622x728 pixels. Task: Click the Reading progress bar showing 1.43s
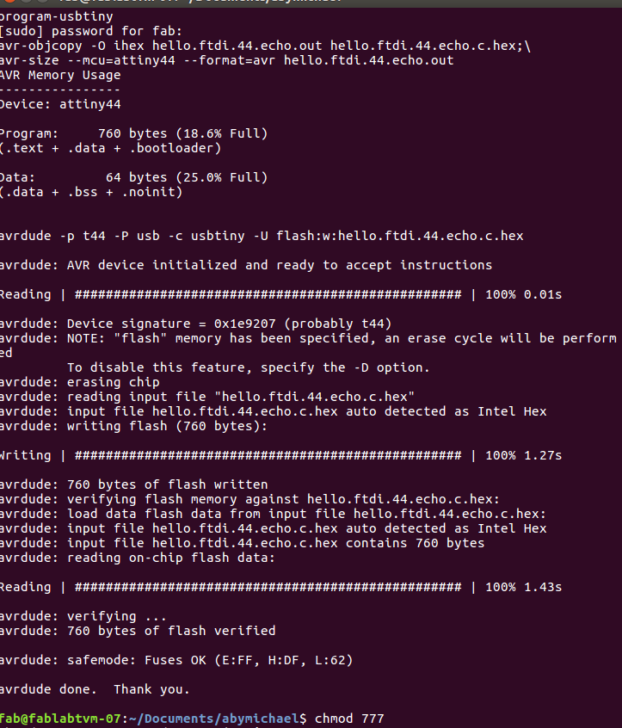tap(280, 588)
